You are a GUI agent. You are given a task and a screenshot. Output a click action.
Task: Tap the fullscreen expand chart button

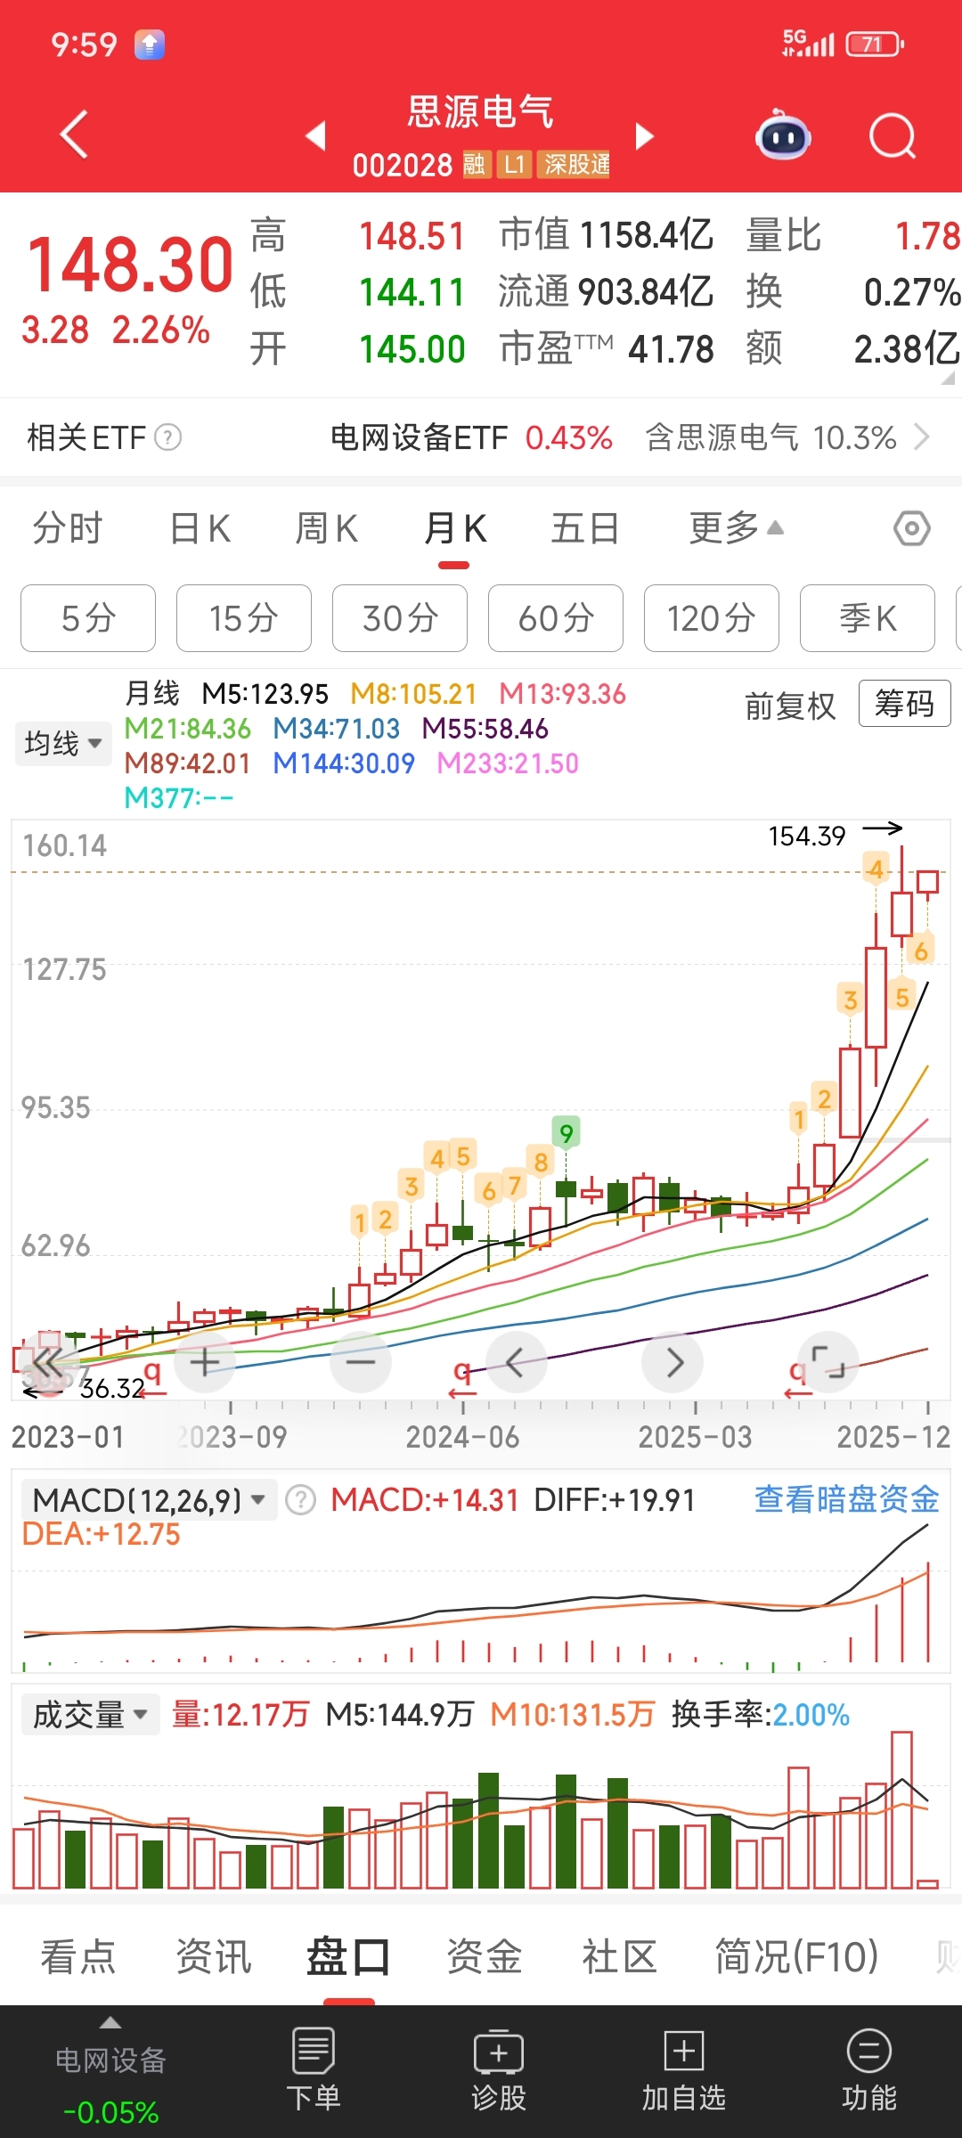(828, 1362)
